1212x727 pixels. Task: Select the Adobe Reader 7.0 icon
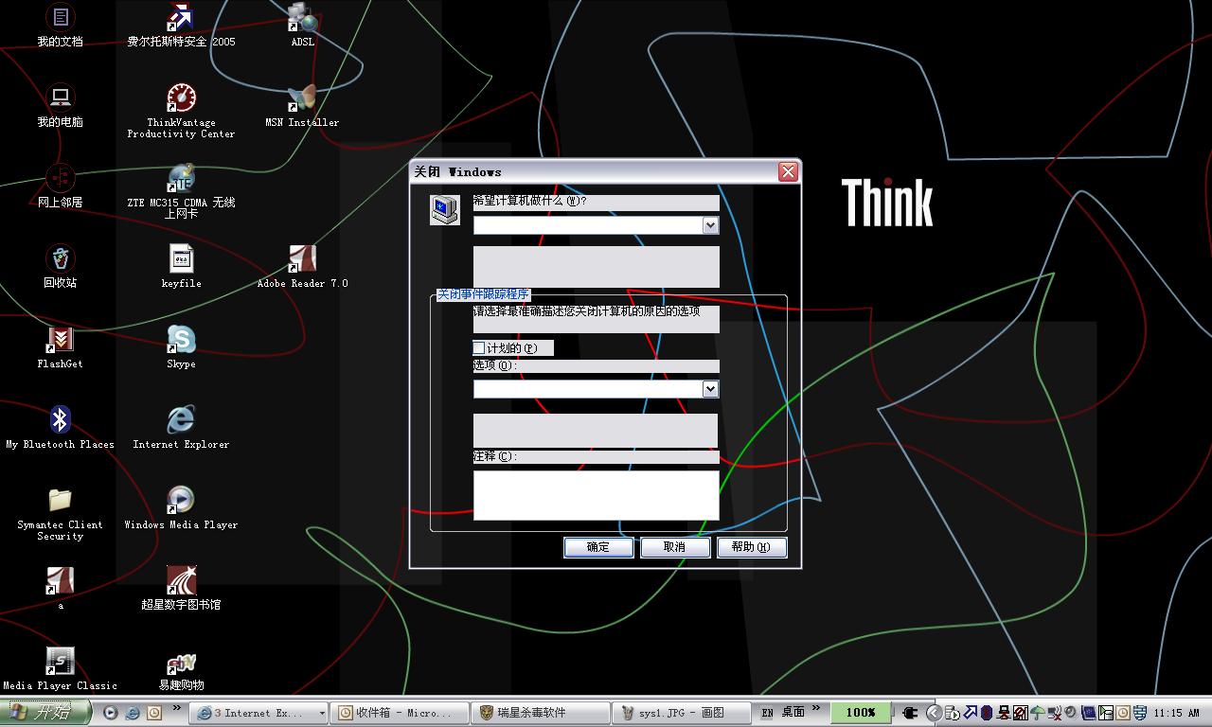tap(302, 266)
